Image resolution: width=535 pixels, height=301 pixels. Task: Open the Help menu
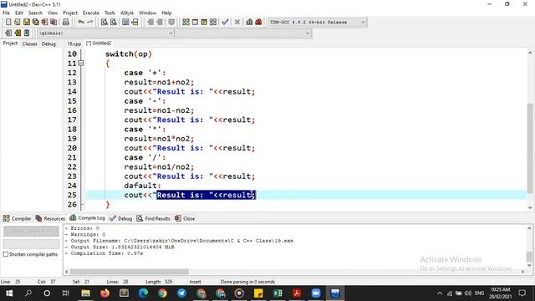tap(166, 13)
